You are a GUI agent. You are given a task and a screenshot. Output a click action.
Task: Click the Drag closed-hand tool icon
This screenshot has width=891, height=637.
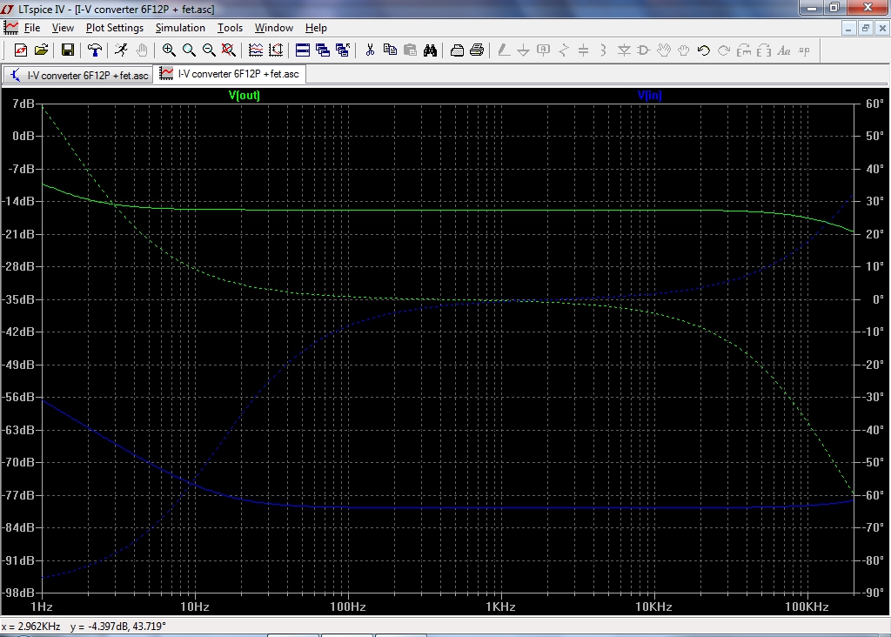pyautogui.click(x=683, y=50)
